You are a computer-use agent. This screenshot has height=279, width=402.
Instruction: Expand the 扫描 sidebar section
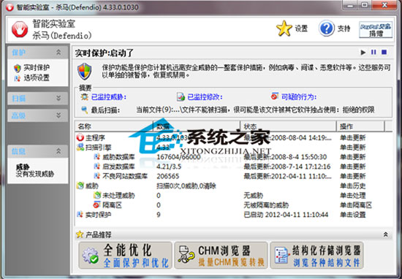pyautogui.click(x=58, y=98)
